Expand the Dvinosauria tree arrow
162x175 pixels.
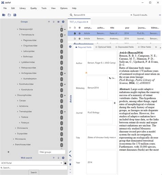15,128
